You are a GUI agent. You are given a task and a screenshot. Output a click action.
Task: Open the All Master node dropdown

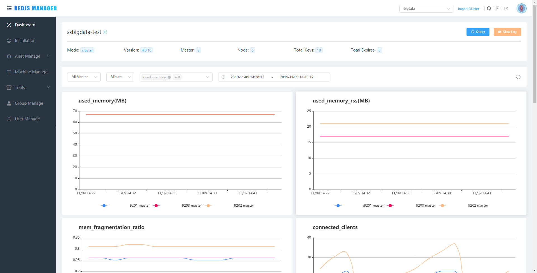(84, 77)
